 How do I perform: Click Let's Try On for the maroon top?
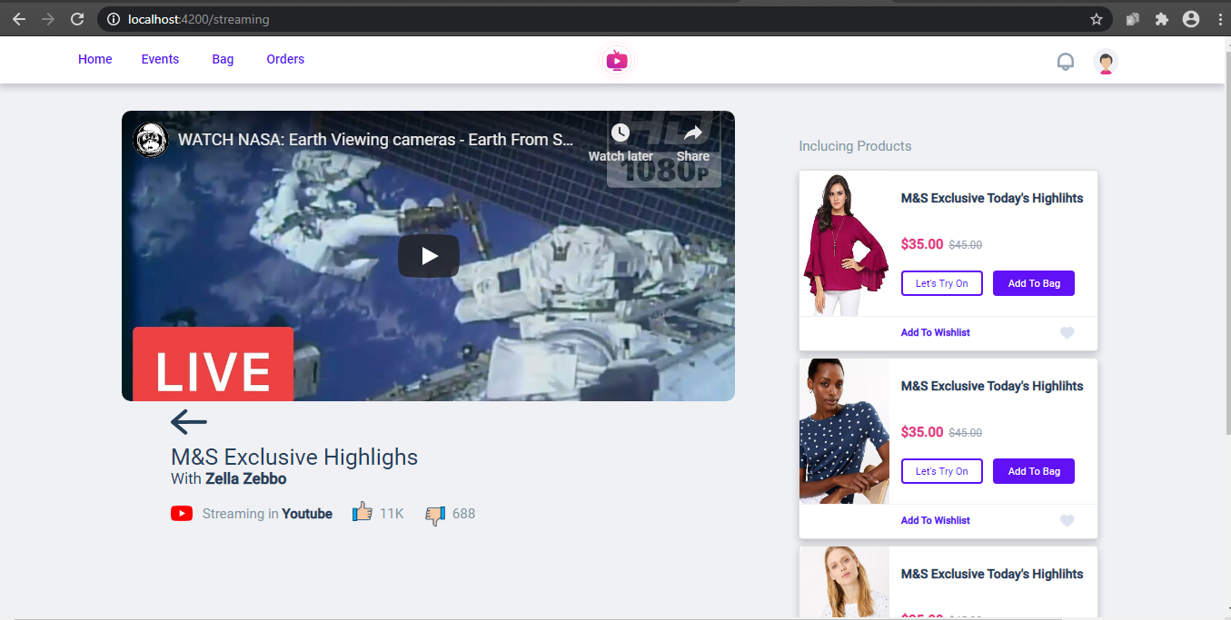pos(942,283)
